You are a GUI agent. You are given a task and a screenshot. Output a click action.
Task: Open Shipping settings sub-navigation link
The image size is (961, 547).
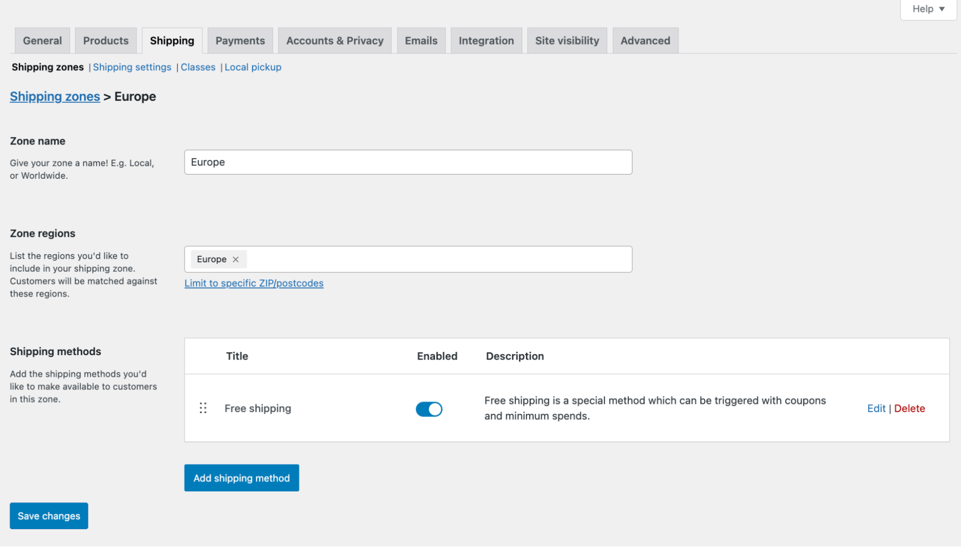[x=132, y=67]
